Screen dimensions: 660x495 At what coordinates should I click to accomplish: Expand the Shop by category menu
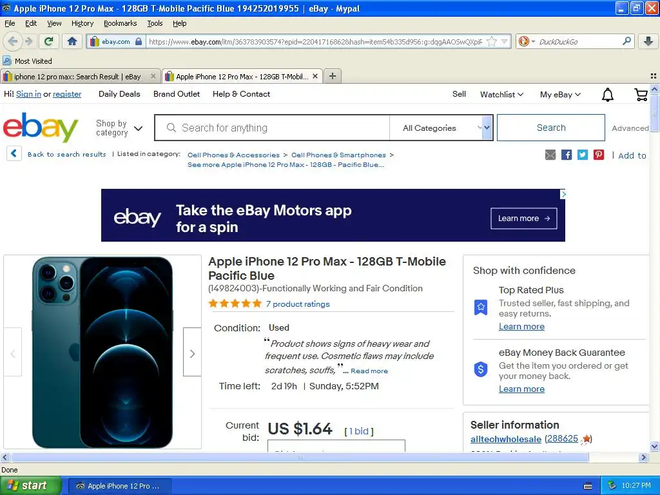tap(119, 128)
